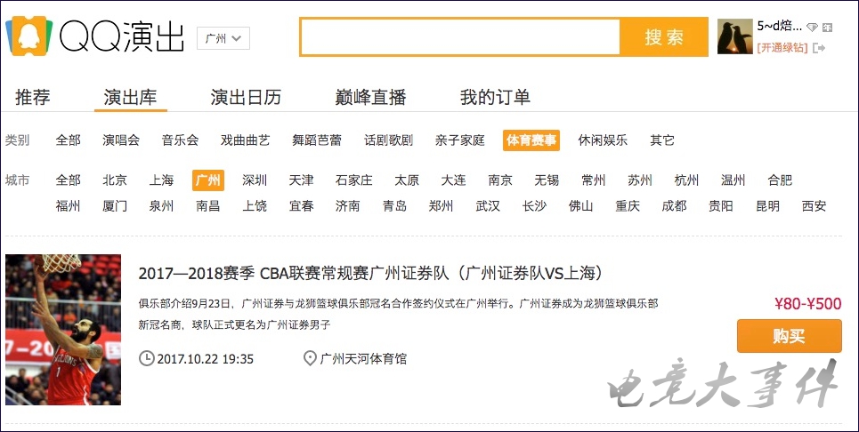Open the 广州 city dropdown in header
The image size is (859, 432).
click(x=223, y=38)
